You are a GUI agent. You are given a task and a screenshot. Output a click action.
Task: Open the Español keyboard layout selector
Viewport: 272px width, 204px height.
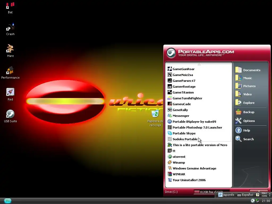coord(245,195)
